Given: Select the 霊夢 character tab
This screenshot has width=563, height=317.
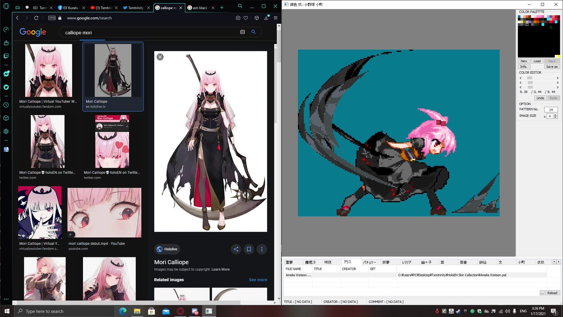Looking at the screenshot, I should pyautogui.click(x=289, y=262).
